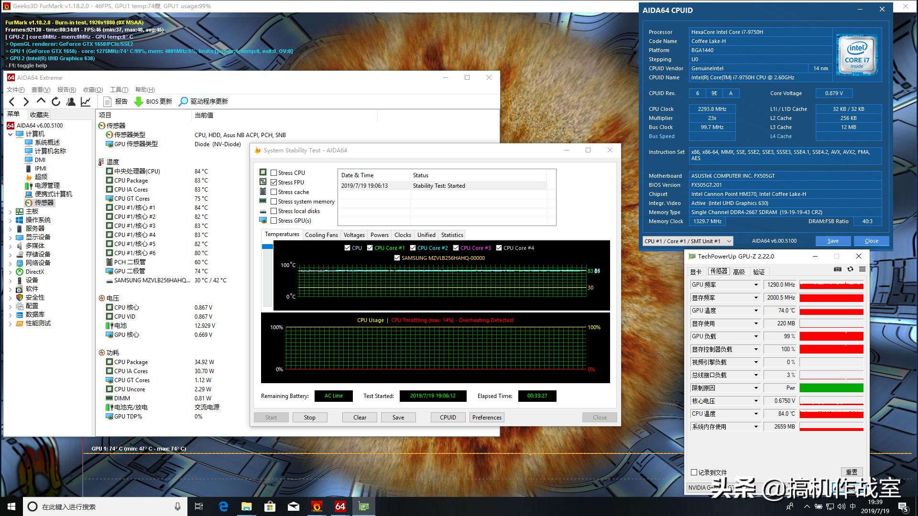Switch to the Statistics tab
918x516 pixels.
pos(452,235)
